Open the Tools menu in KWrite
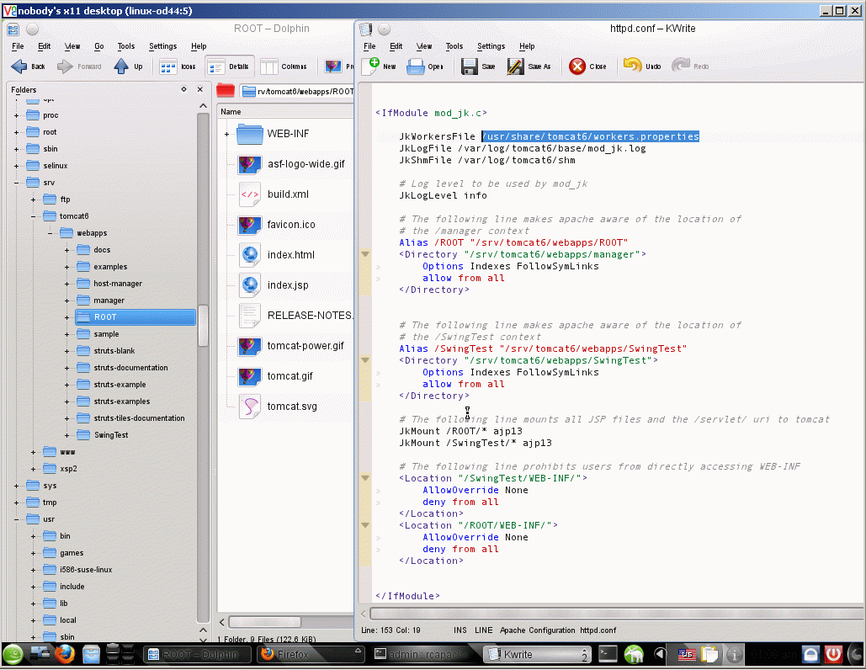 click(454, 46)
